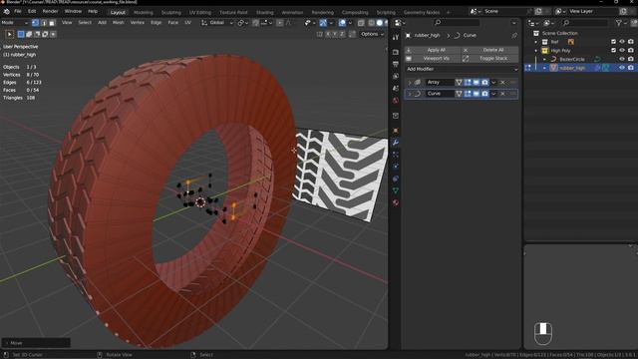Disable Ref collection in renders
The image size is (638, 359).
(631, 42)
